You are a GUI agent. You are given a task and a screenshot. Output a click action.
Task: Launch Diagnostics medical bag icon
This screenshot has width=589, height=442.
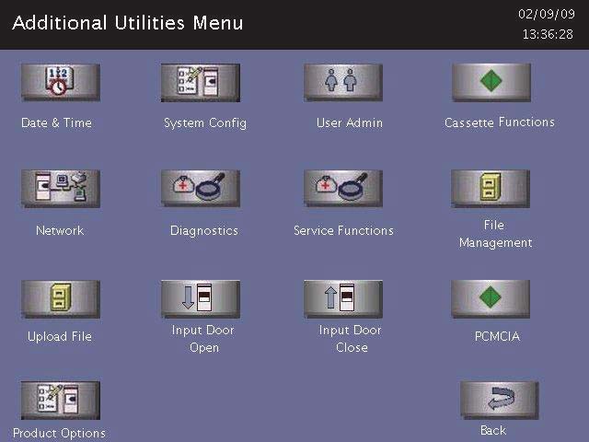[201, 188]
